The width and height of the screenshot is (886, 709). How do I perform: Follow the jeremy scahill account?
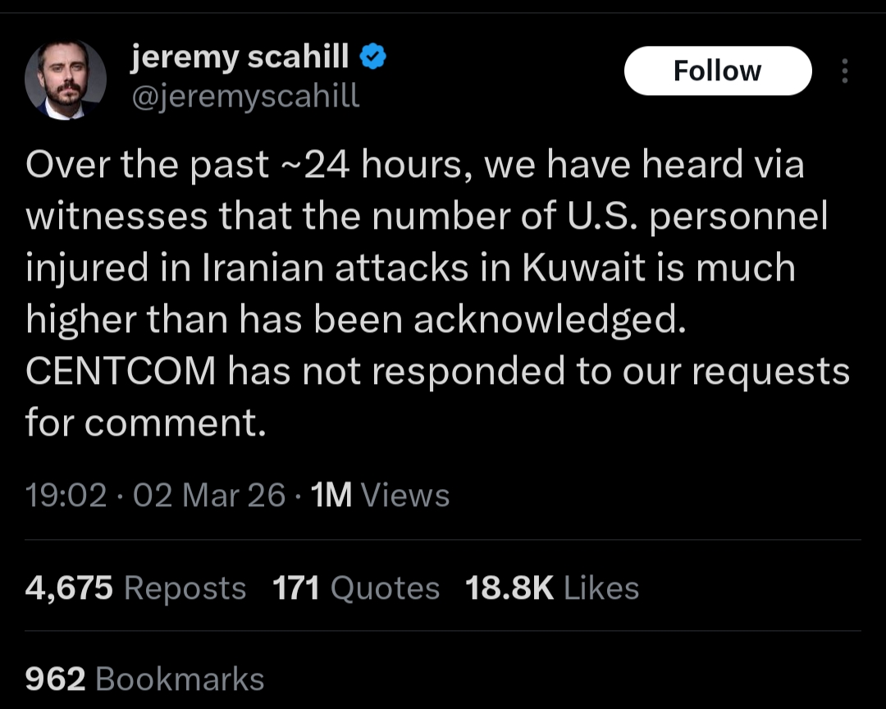click(717, 71)
